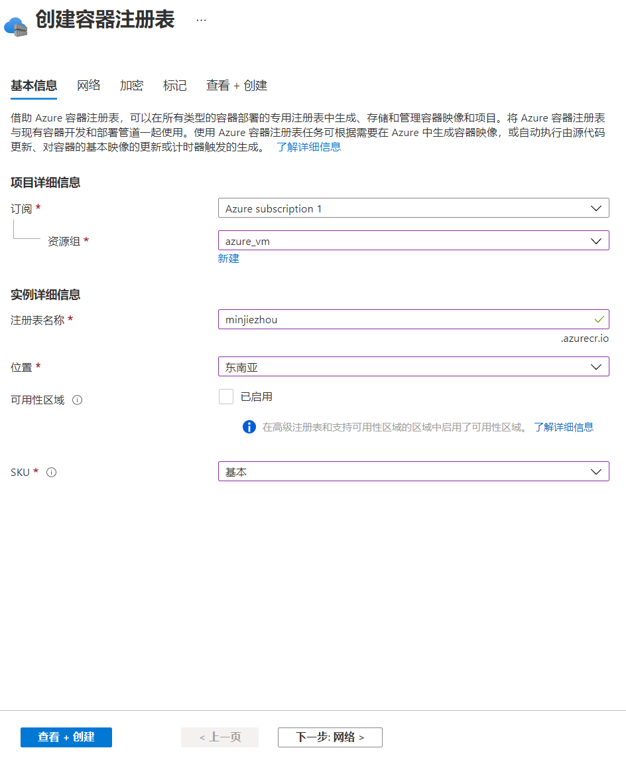Click the container registry cloud icon
The image size is (626, 758).
[16, 27]
